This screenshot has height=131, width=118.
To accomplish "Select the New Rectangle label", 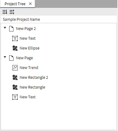I will 32,87.
